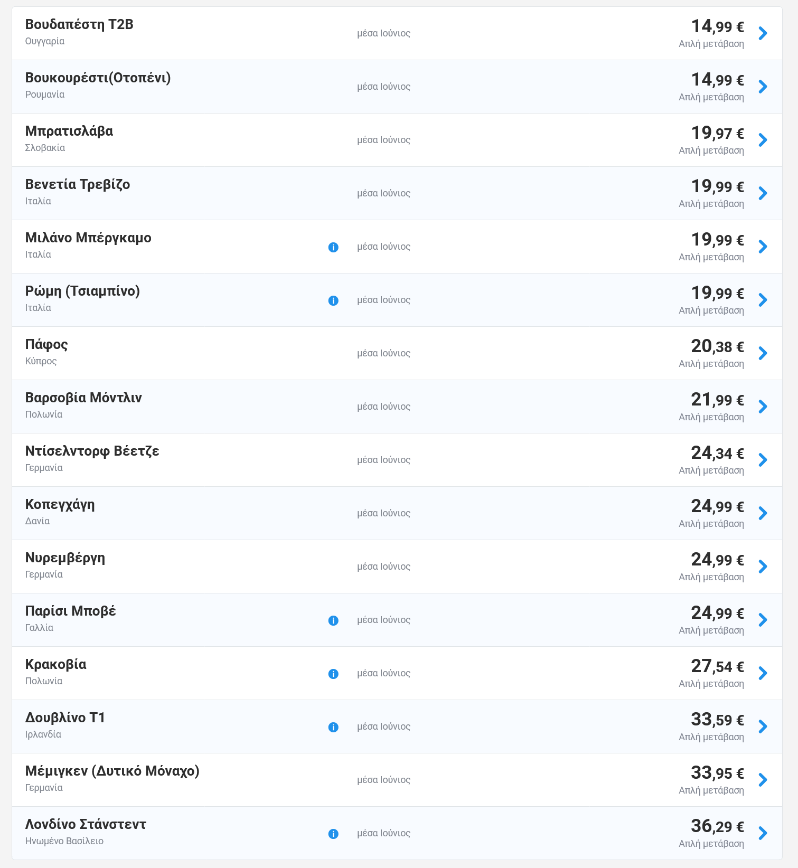Choose the Βαρσοβία Μόντλιν destination

click(397, 407)
